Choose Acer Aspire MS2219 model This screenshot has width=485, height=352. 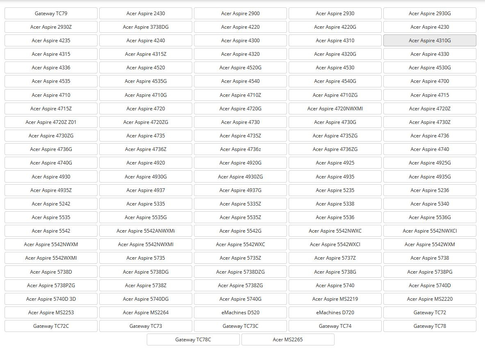[x=335, y=299]
